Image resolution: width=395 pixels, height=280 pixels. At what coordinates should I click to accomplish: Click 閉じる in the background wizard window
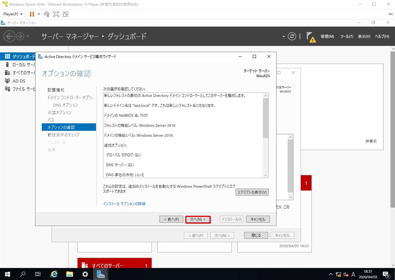click(256, 235)
